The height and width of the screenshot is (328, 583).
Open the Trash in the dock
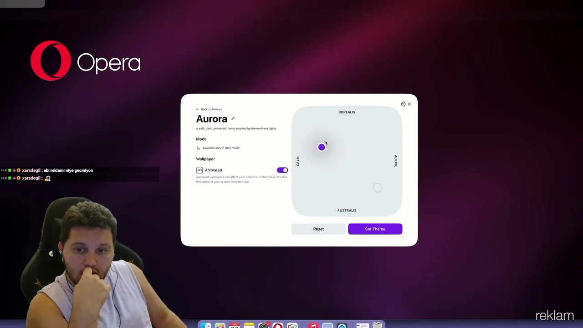click(x=377, y=325)
